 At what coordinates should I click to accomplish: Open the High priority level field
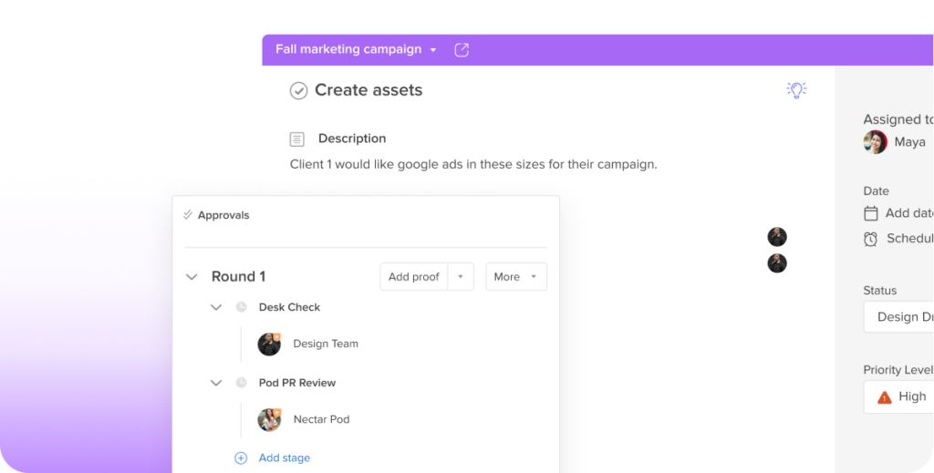coord(898,396)
